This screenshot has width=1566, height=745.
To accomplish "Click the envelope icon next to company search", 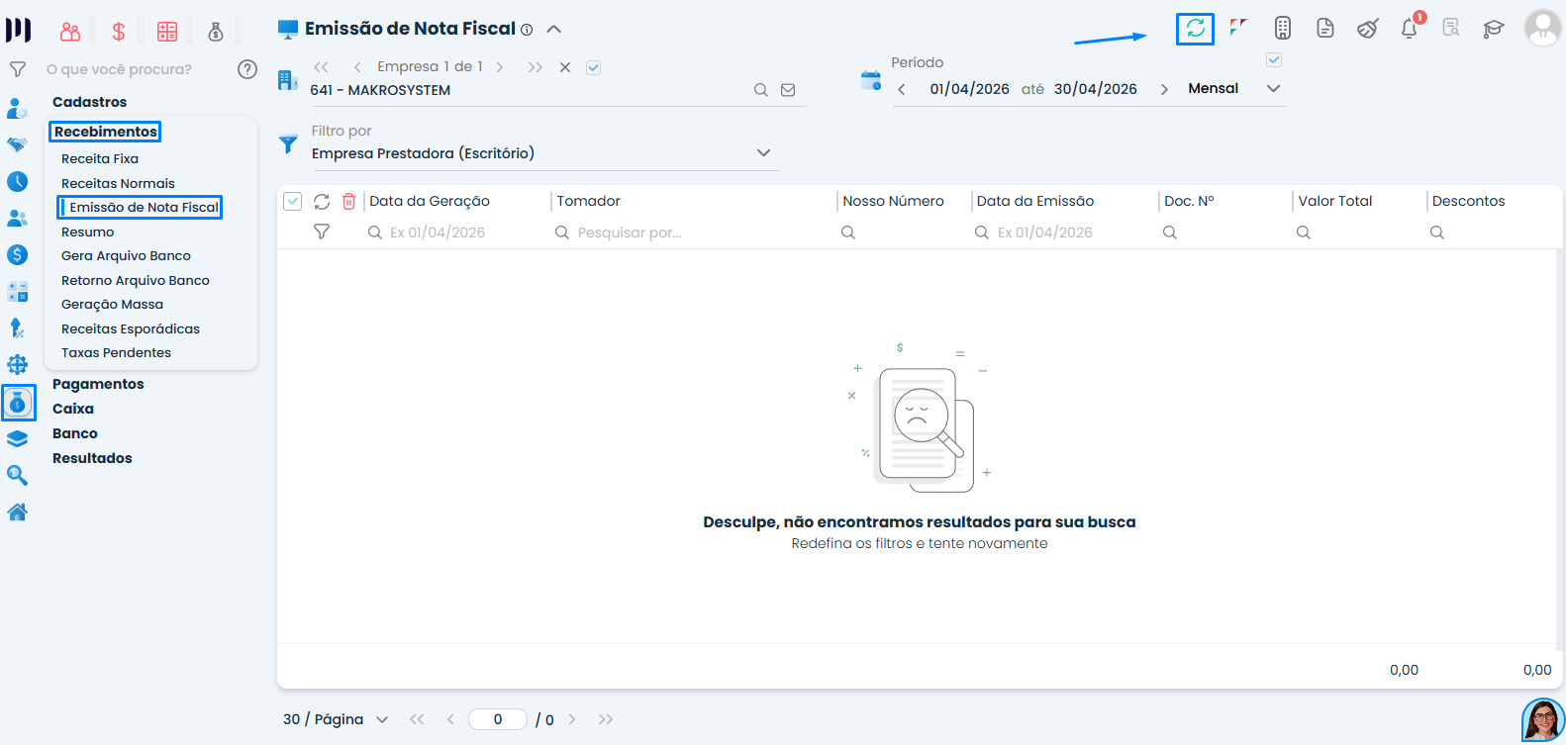I will (x=788, y=90).
